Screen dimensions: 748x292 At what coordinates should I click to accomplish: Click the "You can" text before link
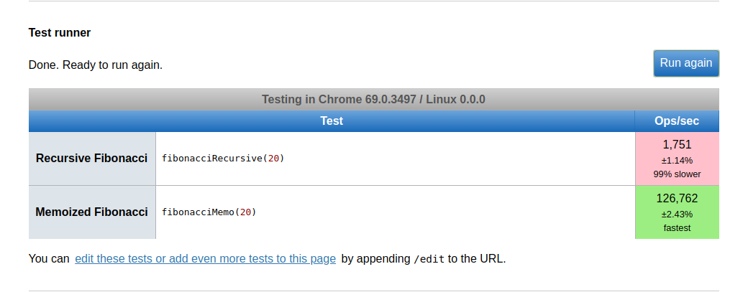click(49, 259)
